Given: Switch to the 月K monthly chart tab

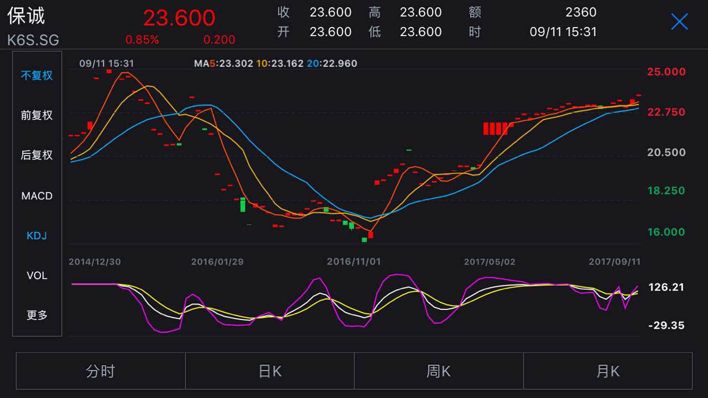Looking at the screenshot, I should tap(608, 371).
